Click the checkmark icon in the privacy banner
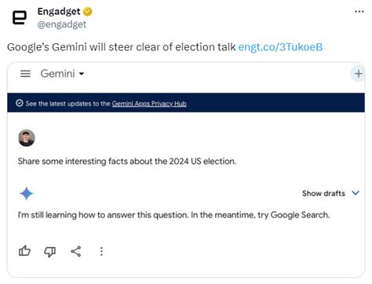Image resolution: width=372 pixels, height=284 pixels. [20, 103]
